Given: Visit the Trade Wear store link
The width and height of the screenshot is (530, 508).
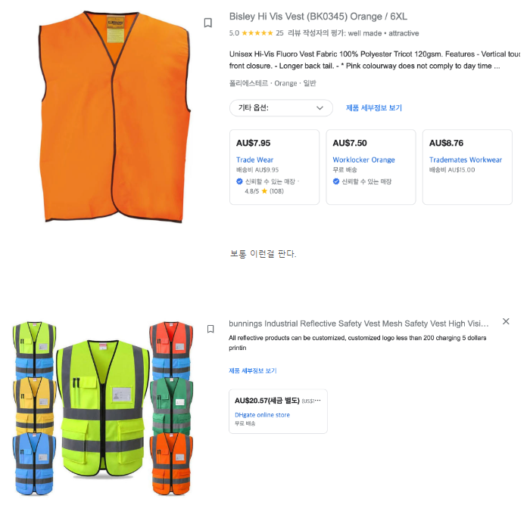Looking at the screenshot, I should [x=254, y=160].
